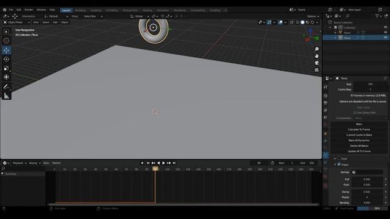This screenshot has height=219, width=390.
Task: Open the Playback dropdown in the timeline
Action: 19,163
